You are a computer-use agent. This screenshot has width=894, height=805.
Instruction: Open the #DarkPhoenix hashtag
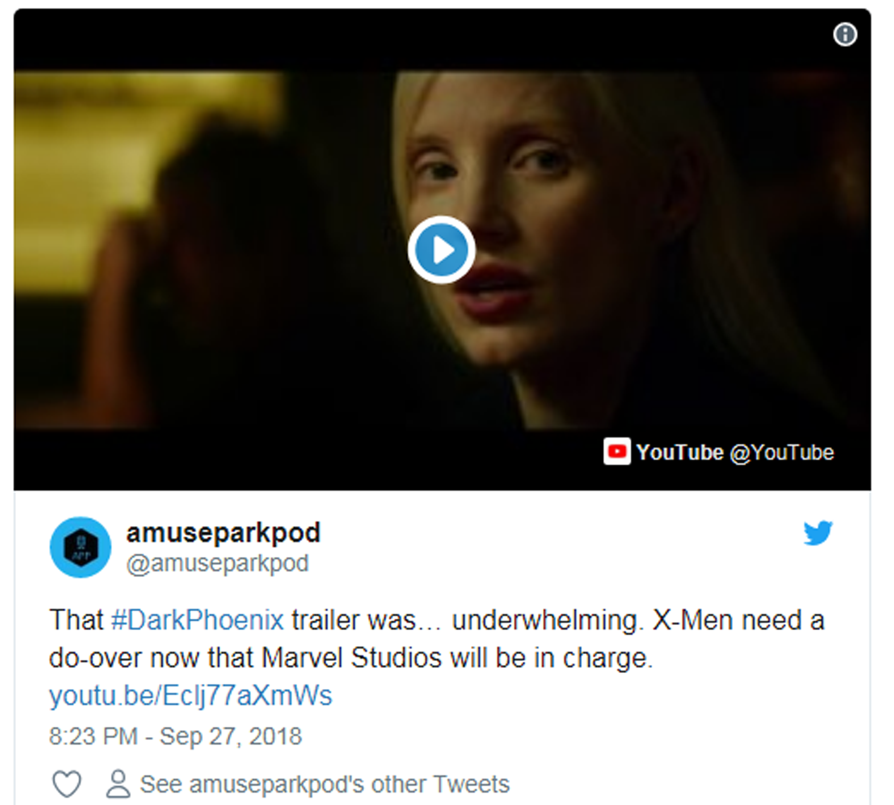[198, 620]
